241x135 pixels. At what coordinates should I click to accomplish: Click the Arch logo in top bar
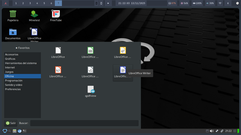point(6,3)
